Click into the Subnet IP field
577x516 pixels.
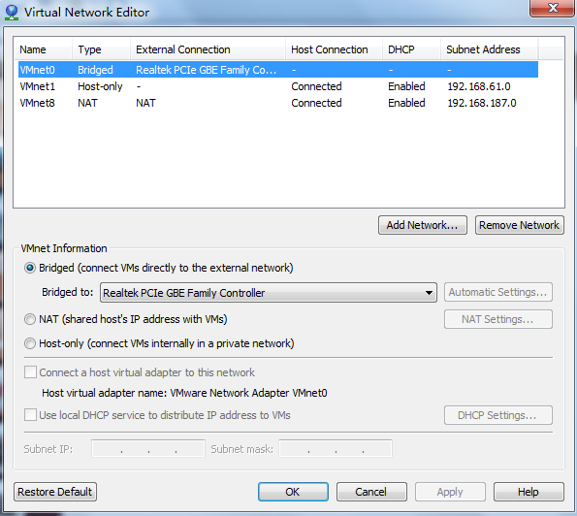coord(148,448)
